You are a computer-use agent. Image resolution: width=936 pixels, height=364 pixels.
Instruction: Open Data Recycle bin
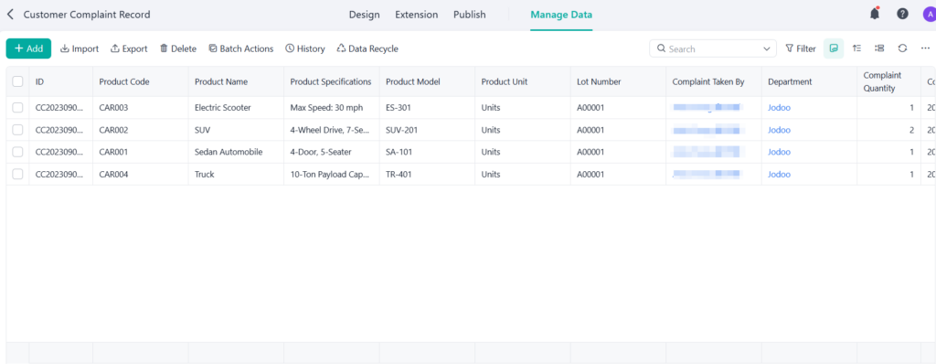click(367, 48)
